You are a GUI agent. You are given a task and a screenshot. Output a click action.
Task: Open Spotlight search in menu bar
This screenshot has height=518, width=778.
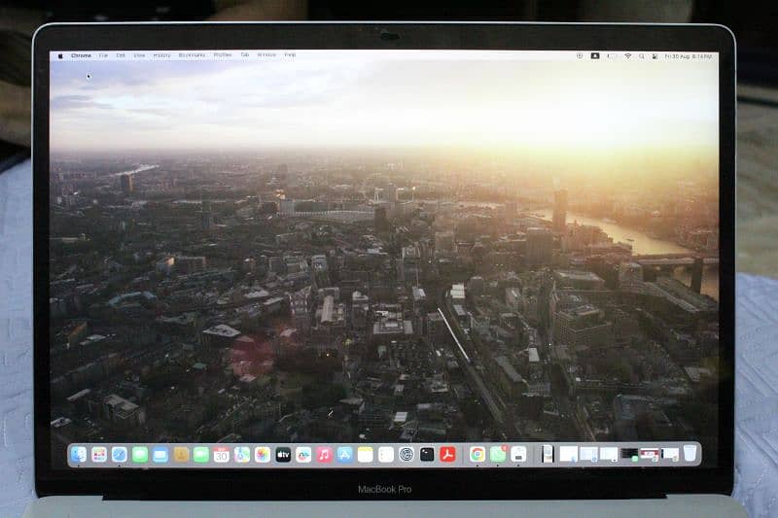click(x=642, y=55)
